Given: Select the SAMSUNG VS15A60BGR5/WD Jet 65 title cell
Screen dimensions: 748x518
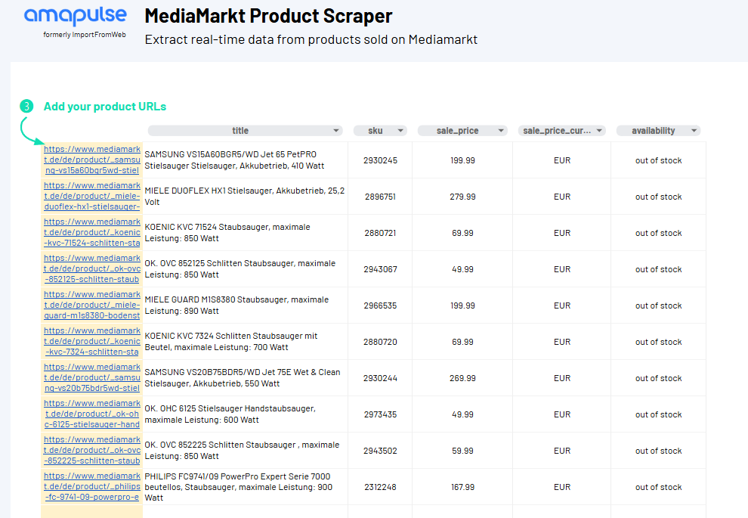Looking at the screenshot, I should pos(246,160).
